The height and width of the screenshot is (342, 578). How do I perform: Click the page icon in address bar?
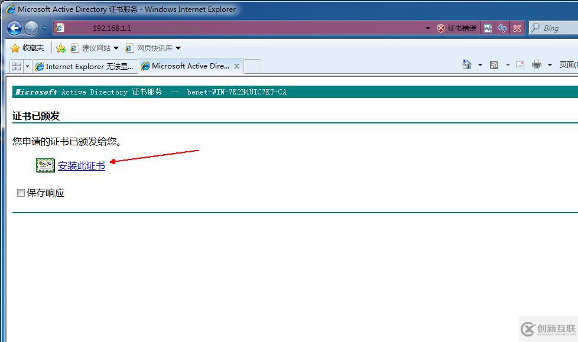60,28
